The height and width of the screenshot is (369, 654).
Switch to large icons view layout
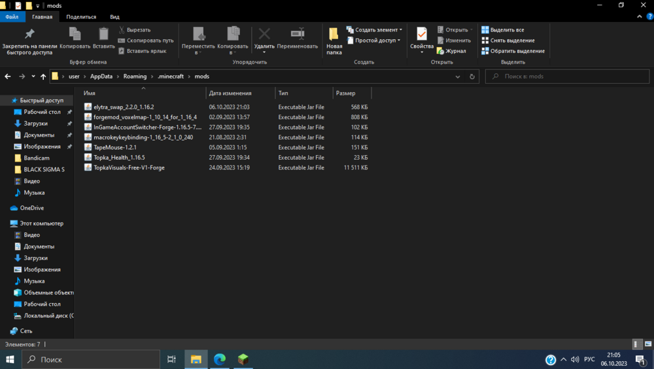point(648,344)
